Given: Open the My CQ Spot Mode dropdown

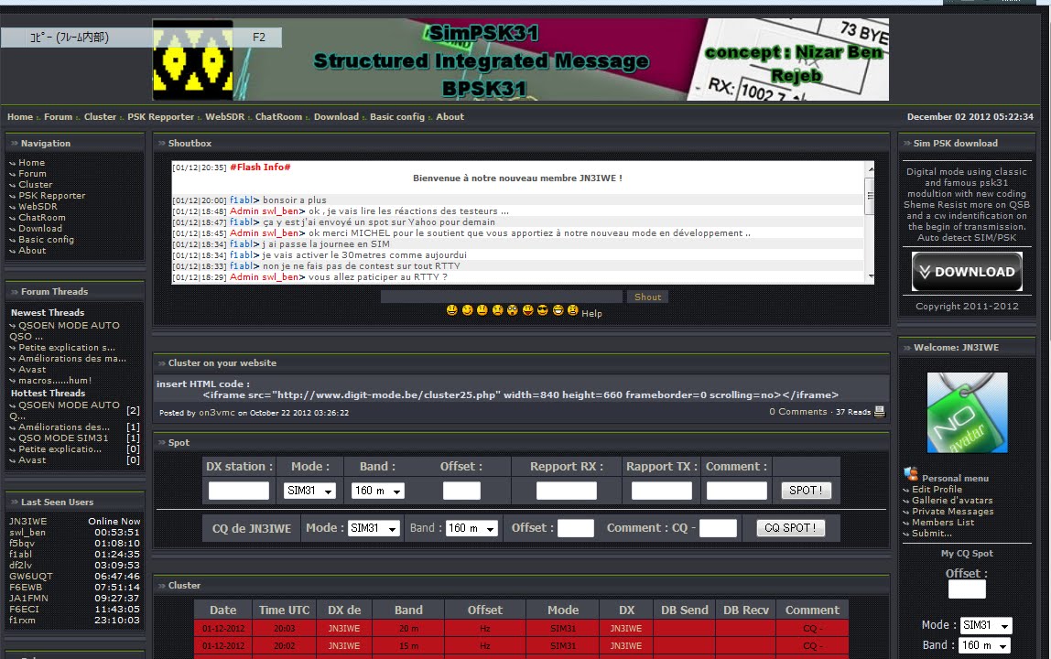Looking at the screenshot, I should [986, 625].
